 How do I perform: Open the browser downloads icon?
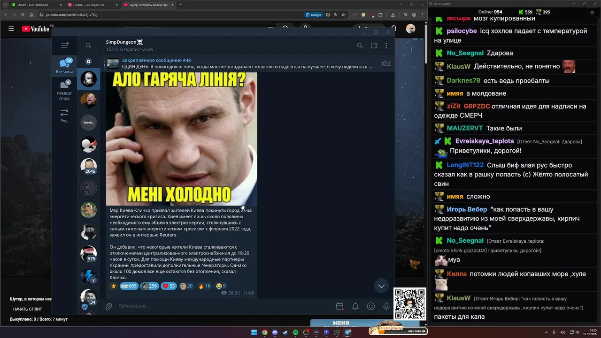click(x=393, y=15)
